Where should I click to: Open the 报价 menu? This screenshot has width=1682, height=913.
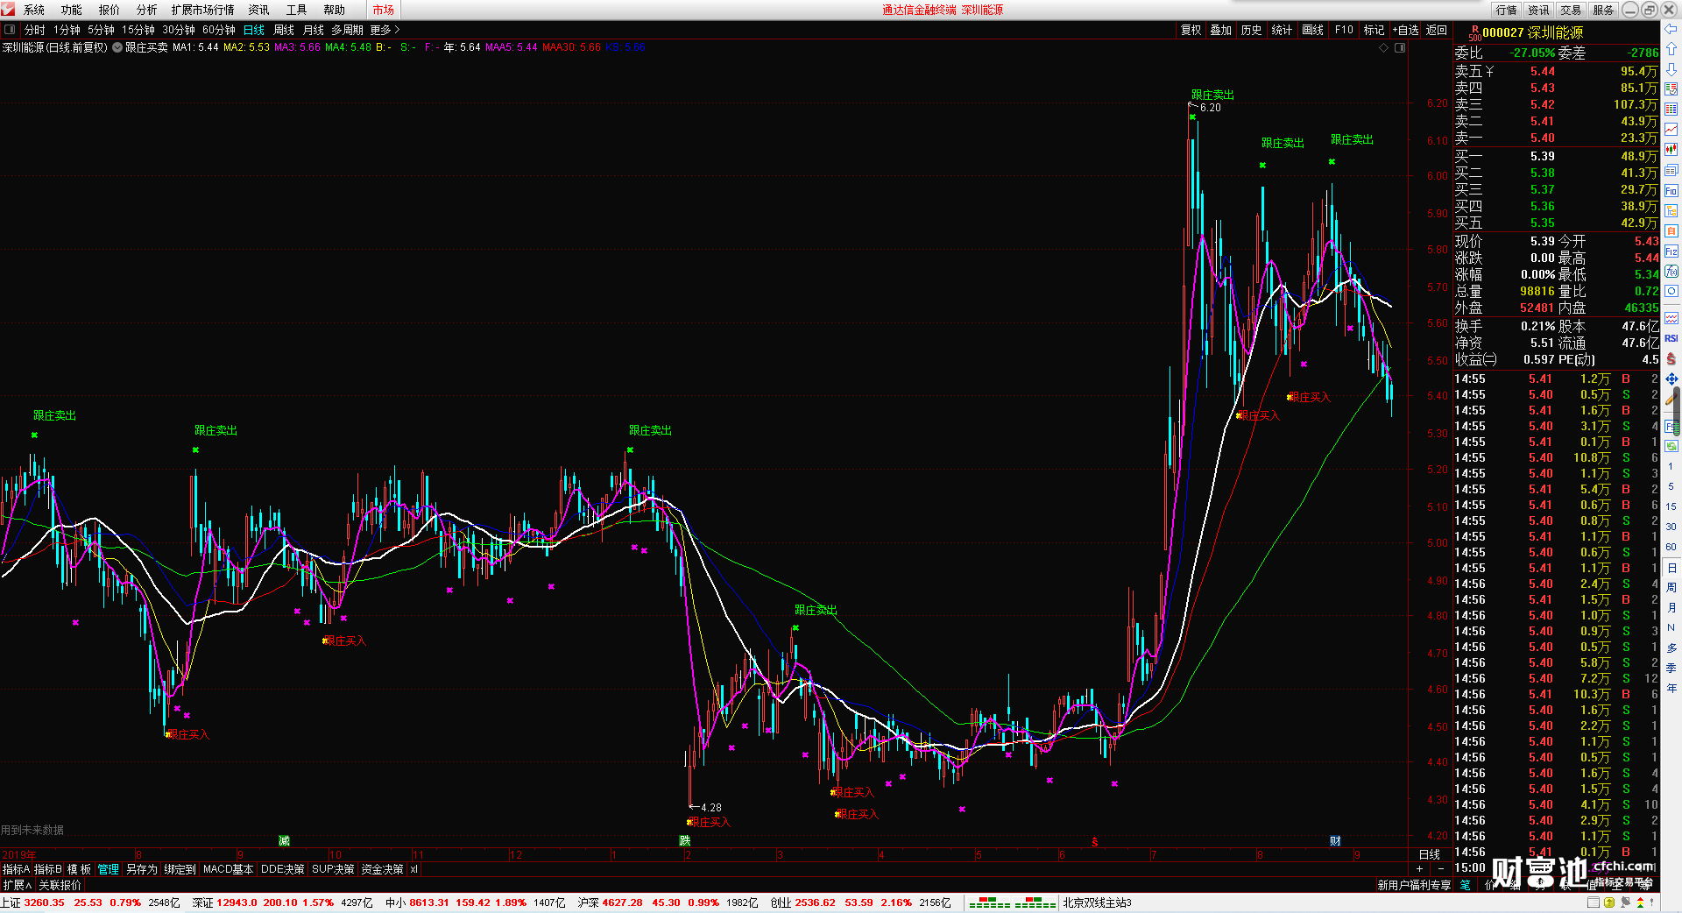(x=110, y=10)
